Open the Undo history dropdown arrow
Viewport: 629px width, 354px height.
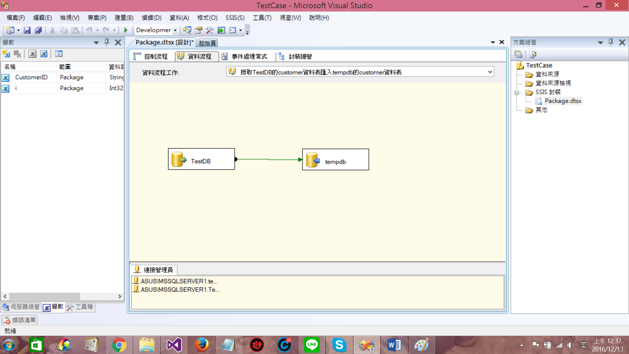pyautogui.click(x=97, y=30)
